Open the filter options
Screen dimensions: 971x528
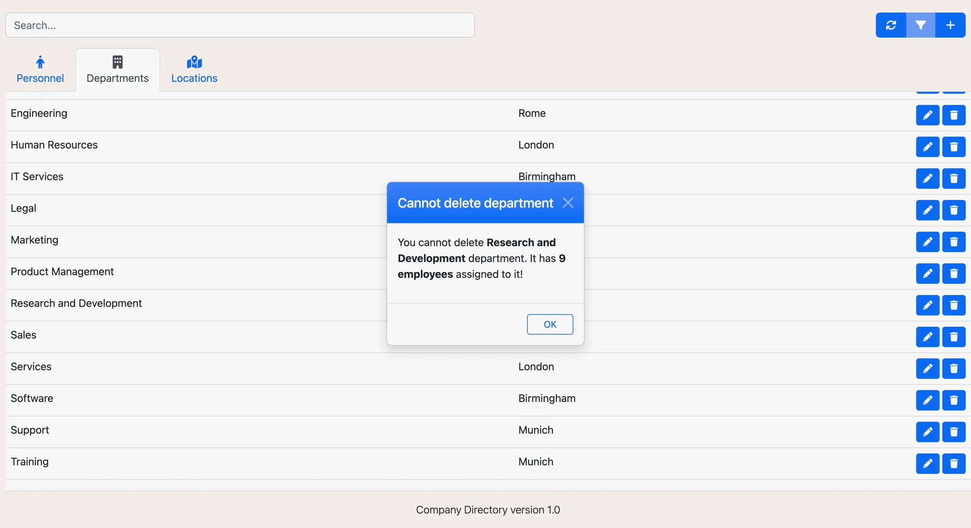click(x=920, y=25)
